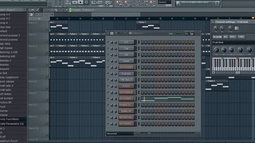Select the paint brush tool in playlist
The width and height of the screenshot is (255, 143).
coord(41,10)
